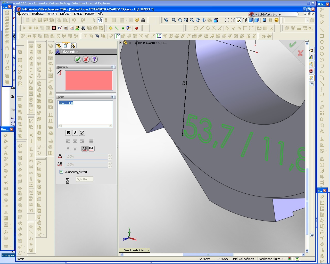330x264 pixels.
Task: Click the Zoom to Fit magnifier icon
Action: (174, 20)
